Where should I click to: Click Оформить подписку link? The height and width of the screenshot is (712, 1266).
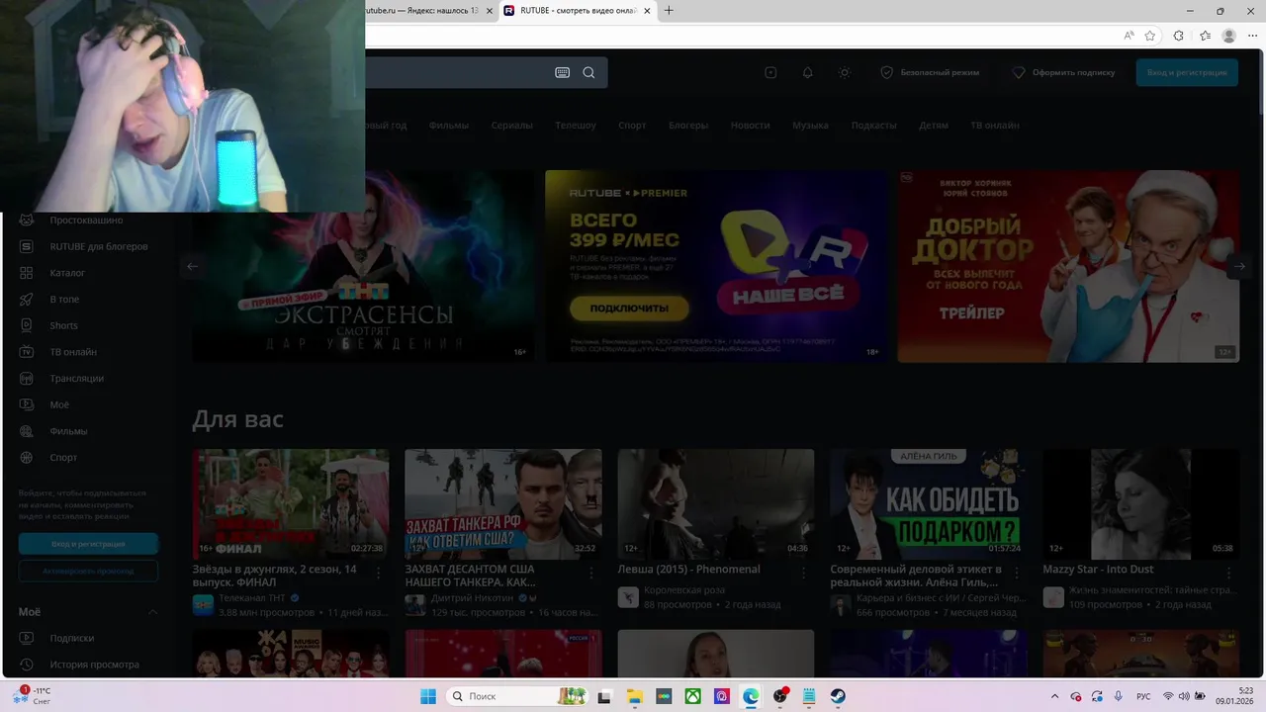(x=1063, y=72)
